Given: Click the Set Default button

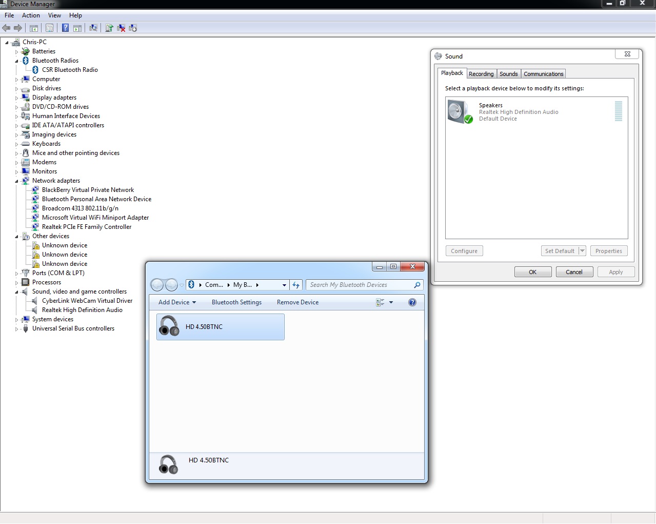Looking at the screenshot, I should [x=560, y=251].
